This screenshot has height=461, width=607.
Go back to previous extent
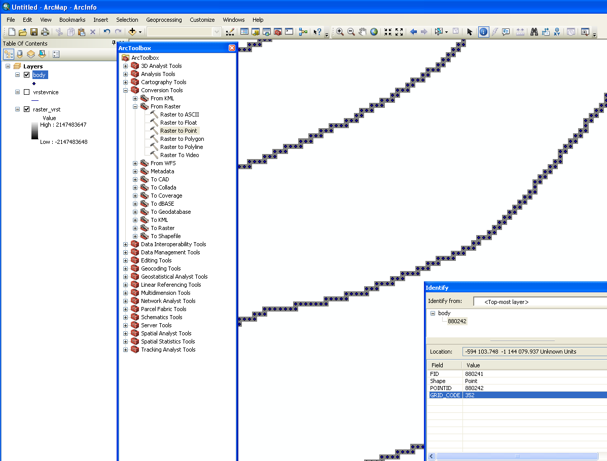(x=413, y=32)
